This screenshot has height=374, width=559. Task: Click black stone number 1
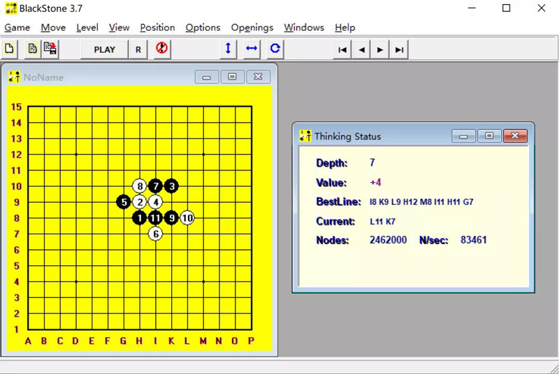tap(139, 218)
